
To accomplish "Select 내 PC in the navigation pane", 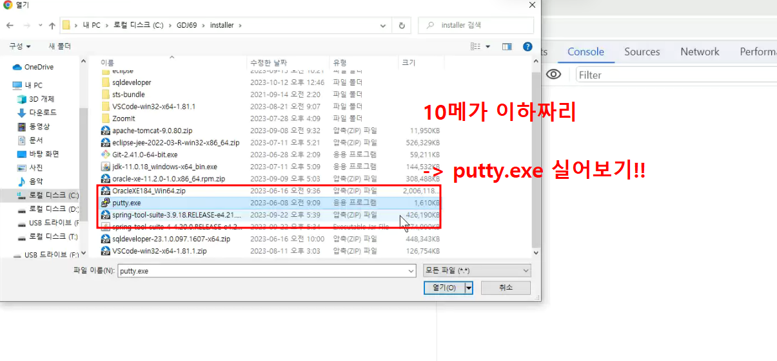I will tap(34, 85).
